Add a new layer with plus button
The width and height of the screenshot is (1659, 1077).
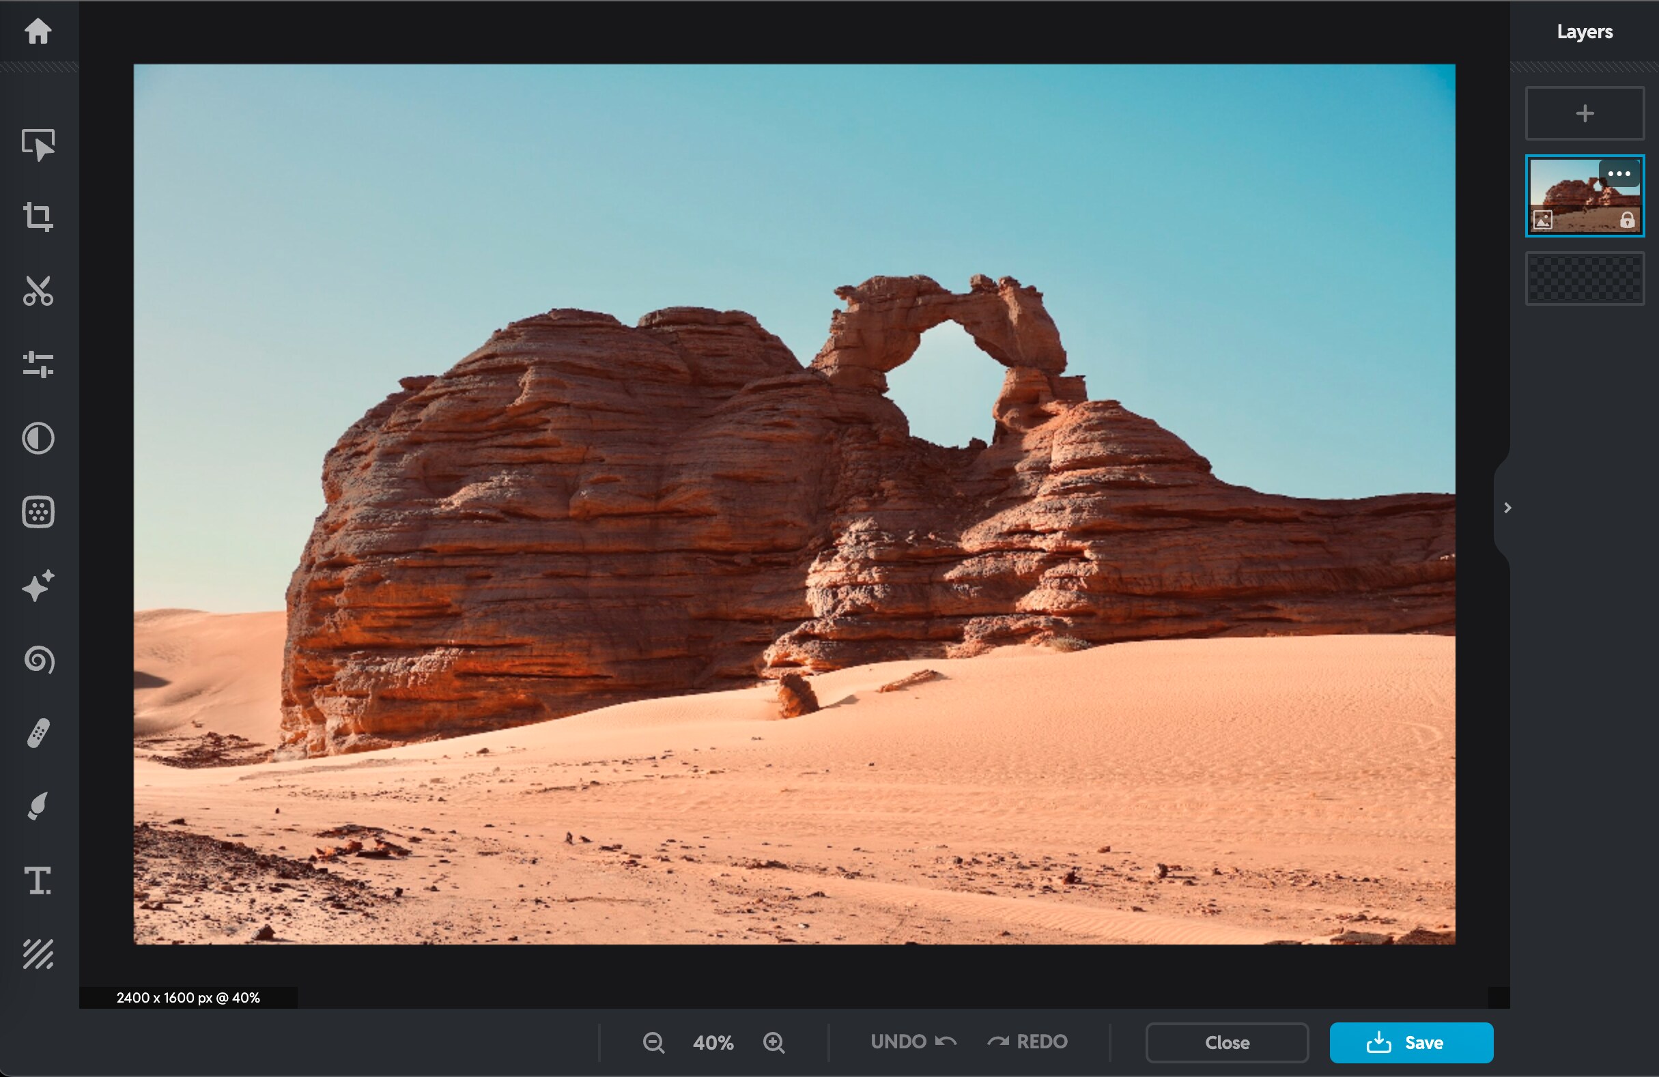1585,113
